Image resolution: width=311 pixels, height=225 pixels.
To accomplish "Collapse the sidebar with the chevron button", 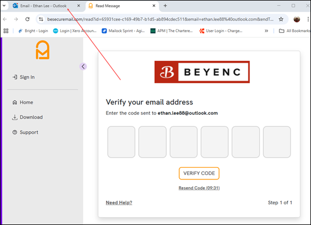I will pos(83,66).
